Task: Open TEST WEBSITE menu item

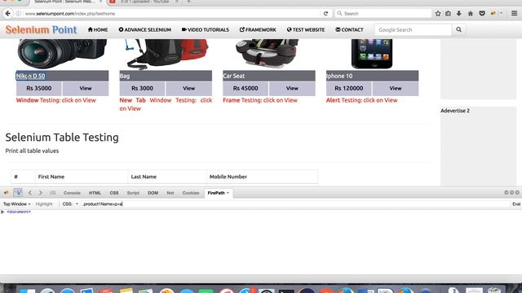Action: (x=306, y=29)
